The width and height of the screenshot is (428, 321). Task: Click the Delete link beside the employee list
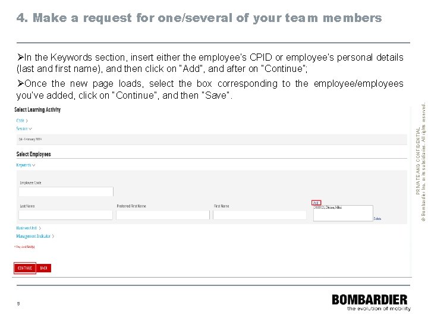coord(377,219)
